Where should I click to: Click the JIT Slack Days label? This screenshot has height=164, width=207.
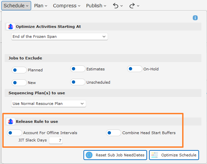[x=32, y=140]
